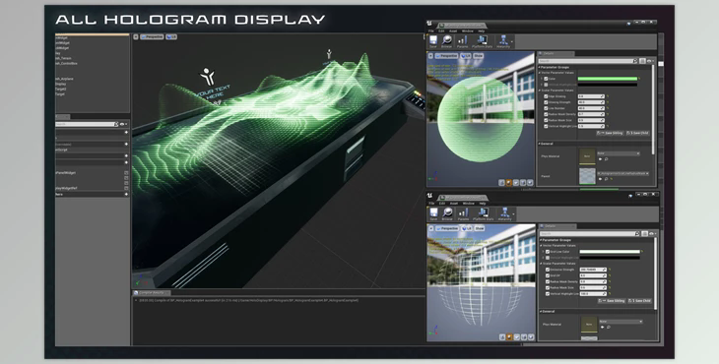Open Window menu in upper material editor

pyautogui.click(x=467, y=31)
